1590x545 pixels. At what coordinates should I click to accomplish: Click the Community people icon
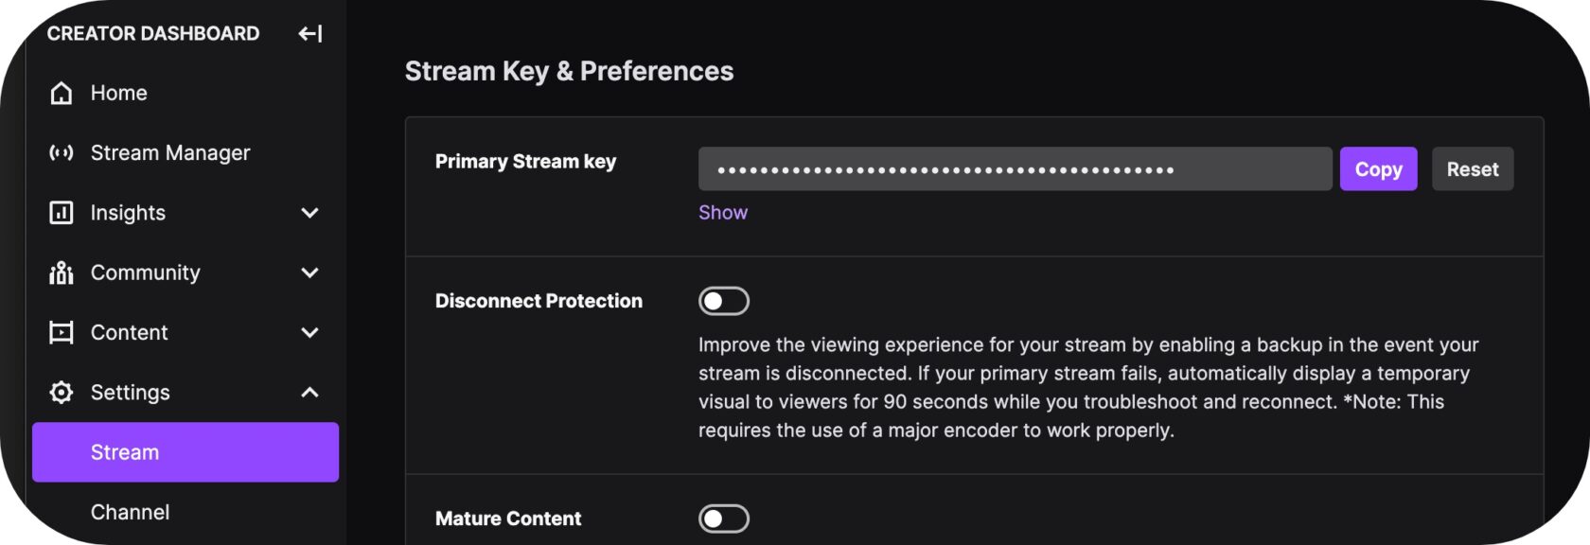pyautogui.click(x=61, y=272)
